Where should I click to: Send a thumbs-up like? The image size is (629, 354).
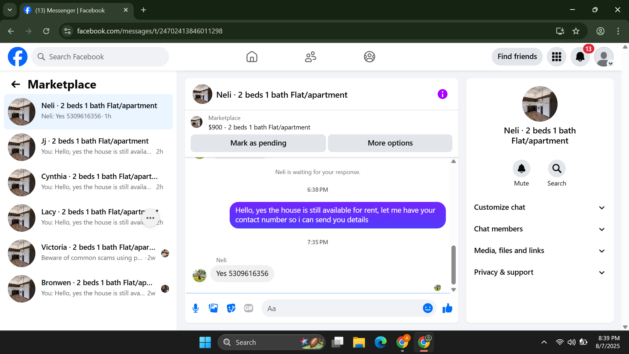pos(447,308)
